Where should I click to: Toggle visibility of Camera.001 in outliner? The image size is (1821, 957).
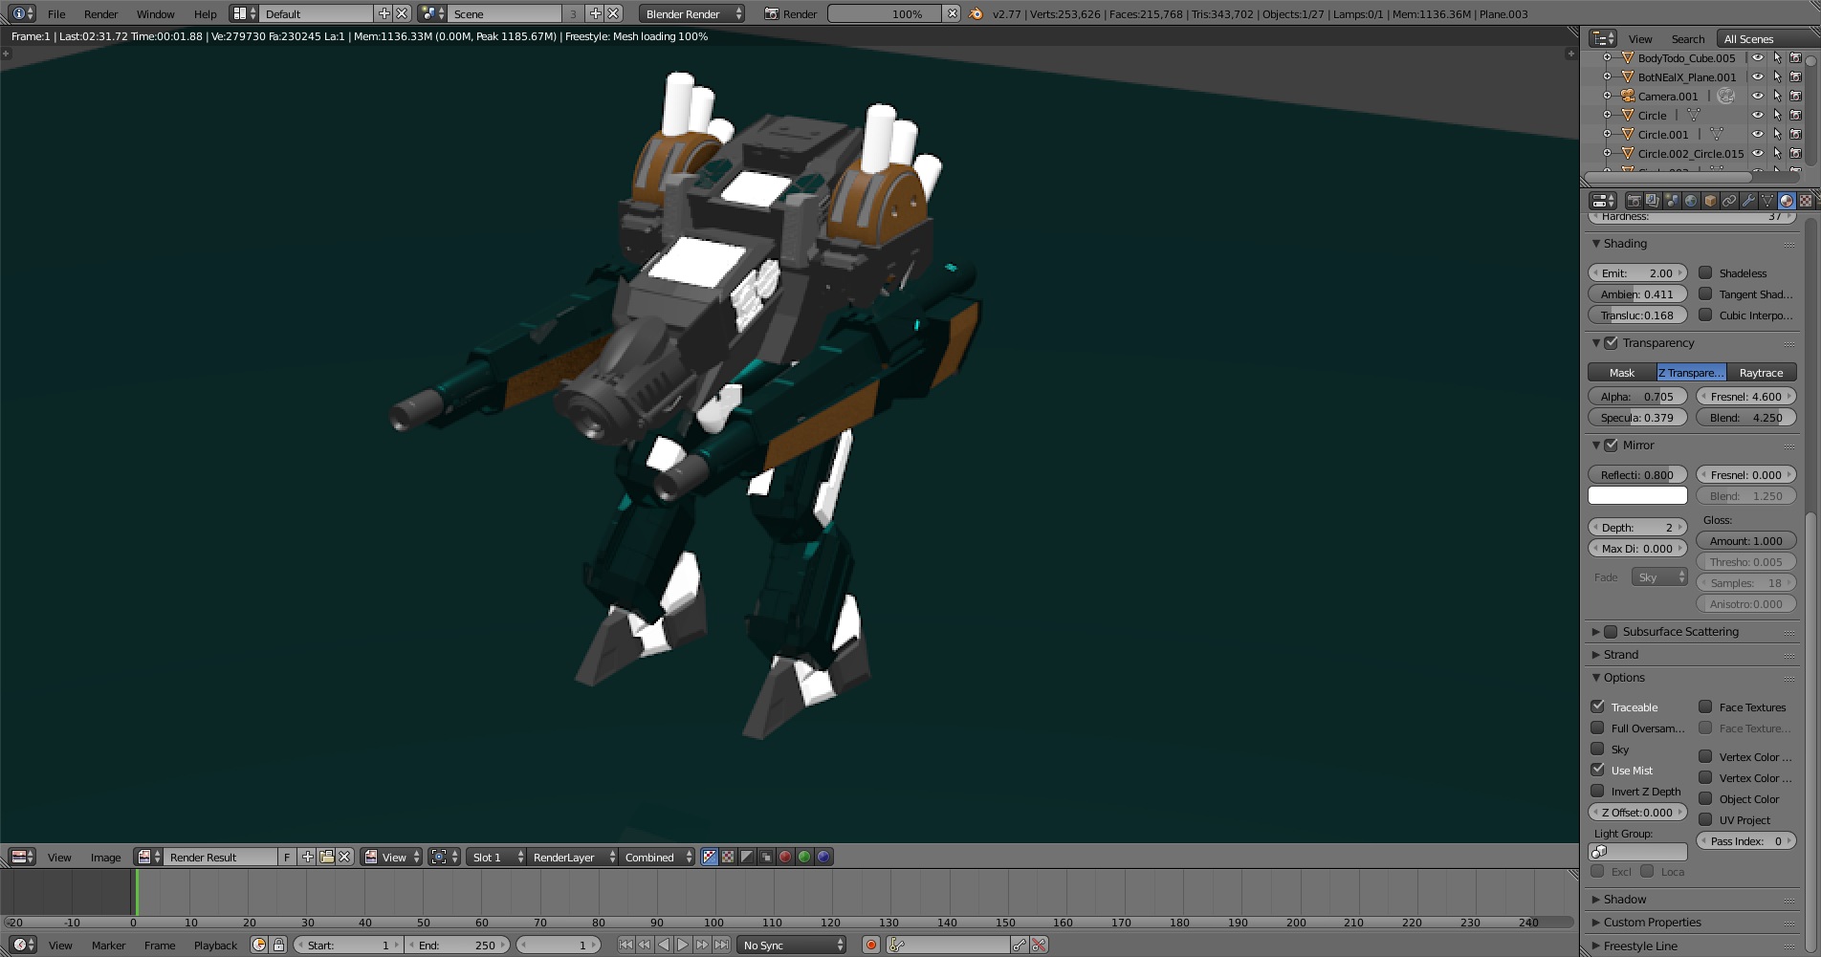(1757, 96)
